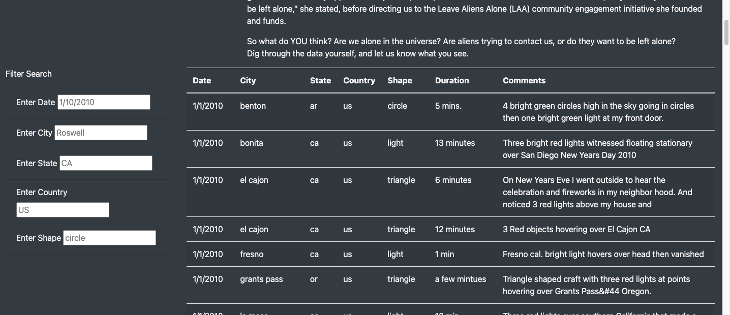Select the Shape column header
Image resolution: width=730 pixels, height=315 pixels.
pos(400,80)
